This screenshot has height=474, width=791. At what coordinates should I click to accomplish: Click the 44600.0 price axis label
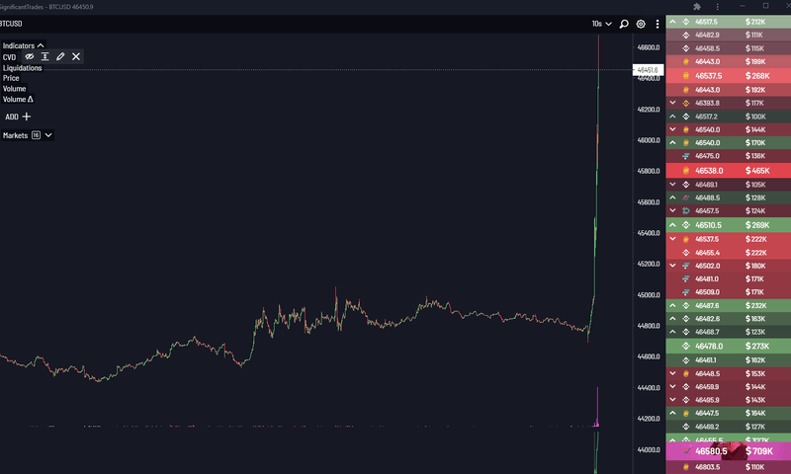(649, 356)
